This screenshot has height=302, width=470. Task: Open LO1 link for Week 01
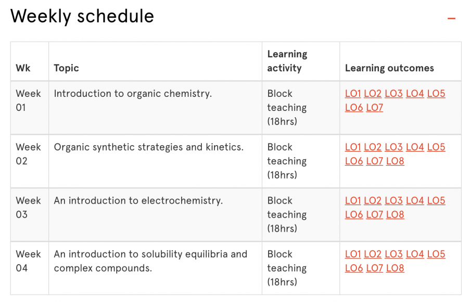click(353, 94)
